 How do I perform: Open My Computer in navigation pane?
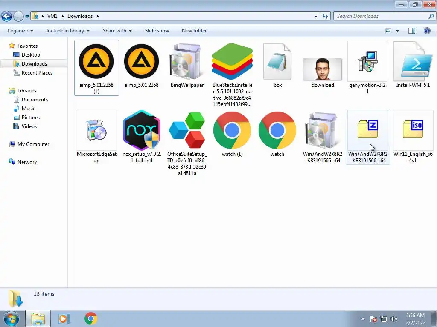(33, 144)
